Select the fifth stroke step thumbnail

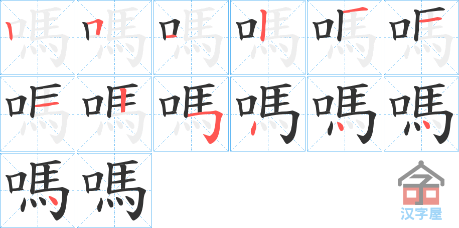[345, 37]
